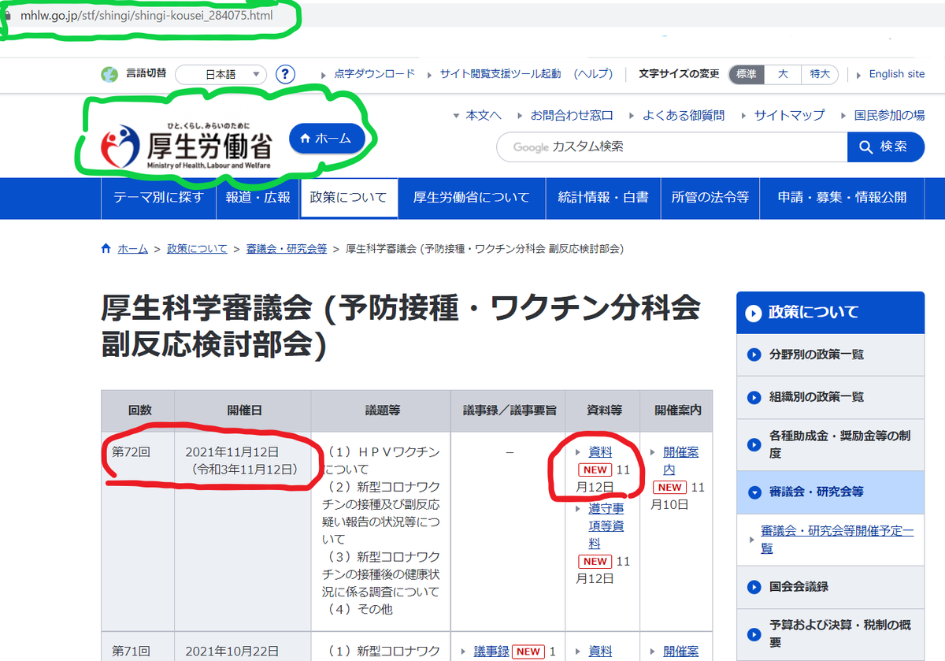Click the 第72回 cell text
945x661 pixels.
coord(130,452)
